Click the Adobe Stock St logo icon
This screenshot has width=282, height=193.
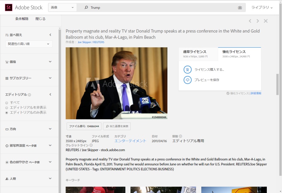point(8,7)
